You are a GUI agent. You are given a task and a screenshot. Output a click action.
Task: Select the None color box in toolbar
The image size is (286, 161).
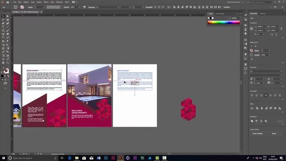click(8, 76)
